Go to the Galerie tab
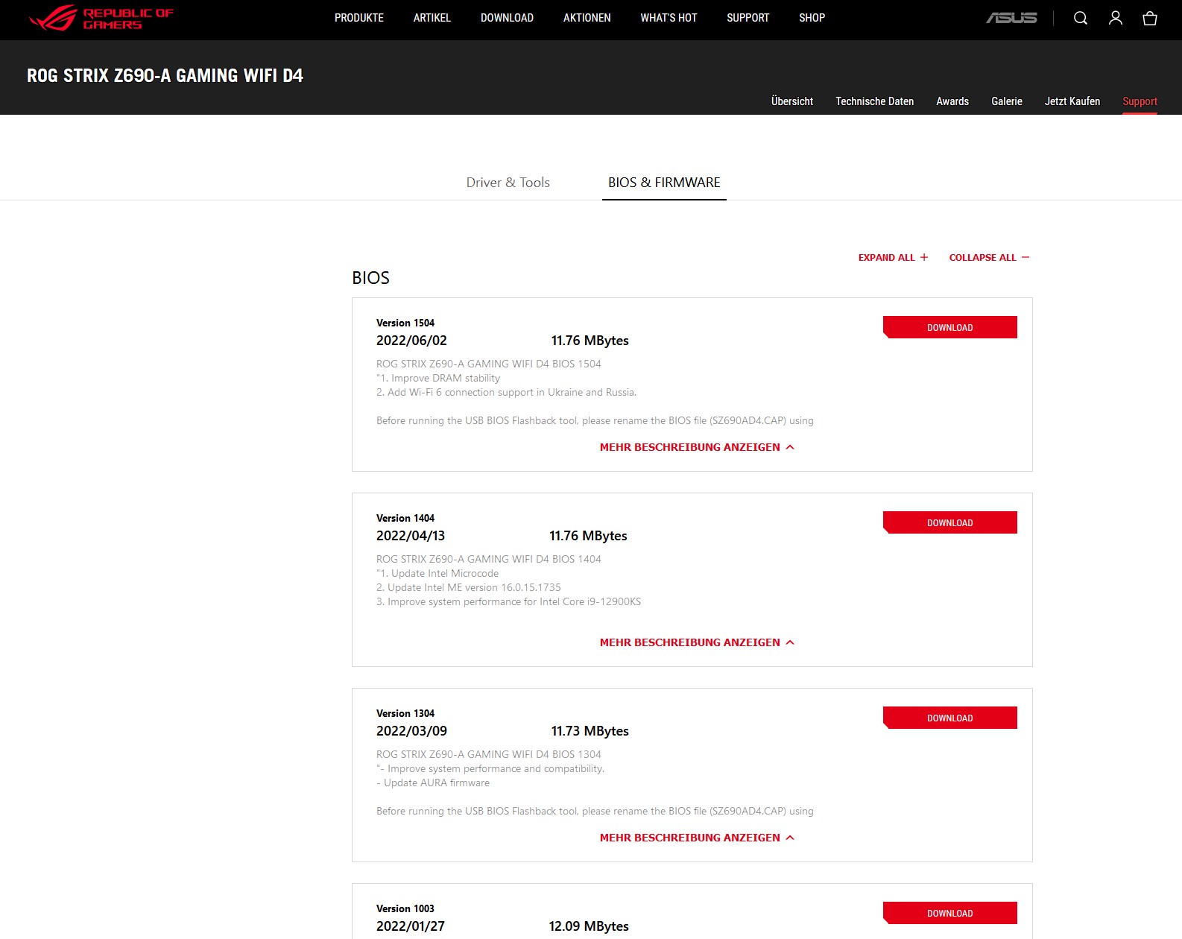This screenshot has width=1182, height=939. [1007, 101]
